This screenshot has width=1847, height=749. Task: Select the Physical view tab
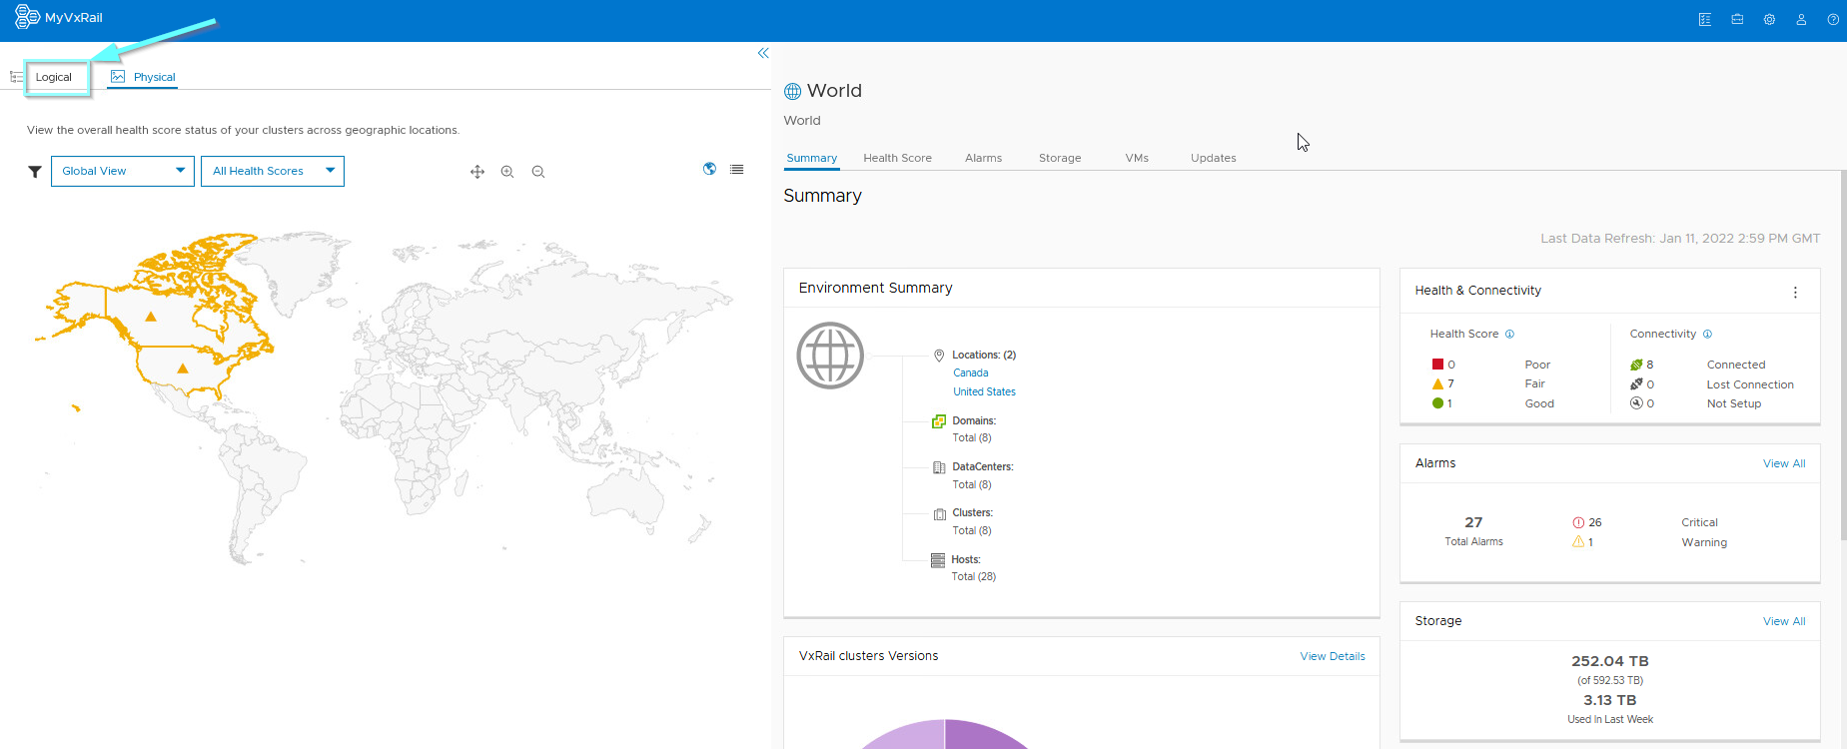143,77
